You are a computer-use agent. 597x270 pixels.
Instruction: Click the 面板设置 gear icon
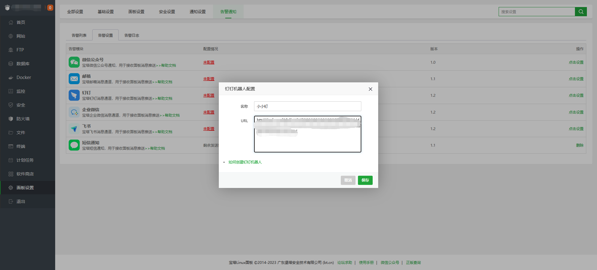pyautogui.click(x=11, y=188)
